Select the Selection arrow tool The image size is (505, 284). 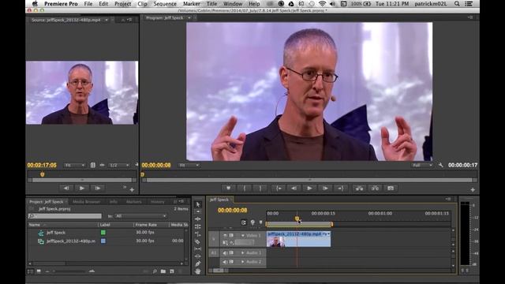[198, 204]
